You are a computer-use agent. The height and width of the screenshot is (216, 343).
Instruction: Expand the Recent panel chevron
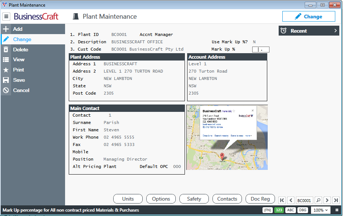coord(336,31)
